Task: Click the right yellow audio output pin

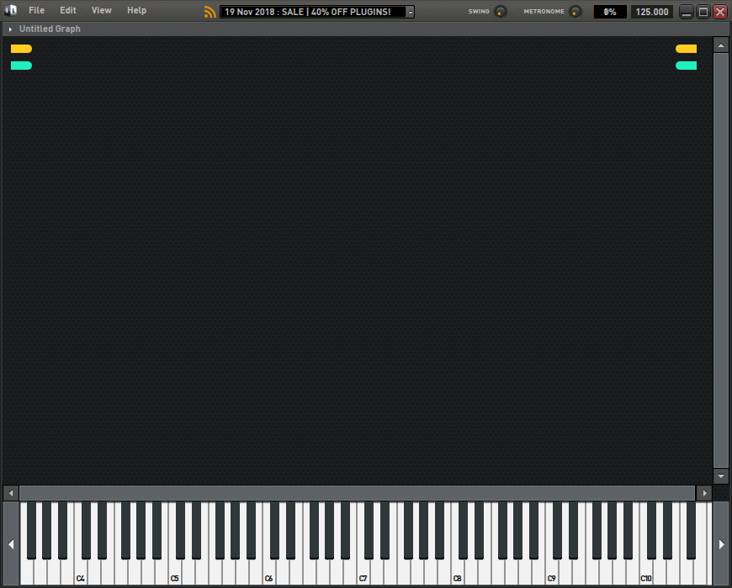Action: (686, 49)
